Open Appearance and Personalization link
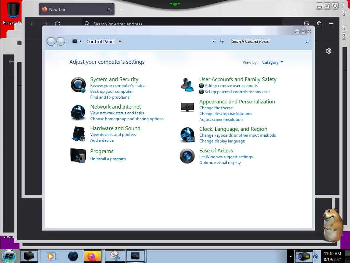350x263 pixels. click(x=237, y=101)
